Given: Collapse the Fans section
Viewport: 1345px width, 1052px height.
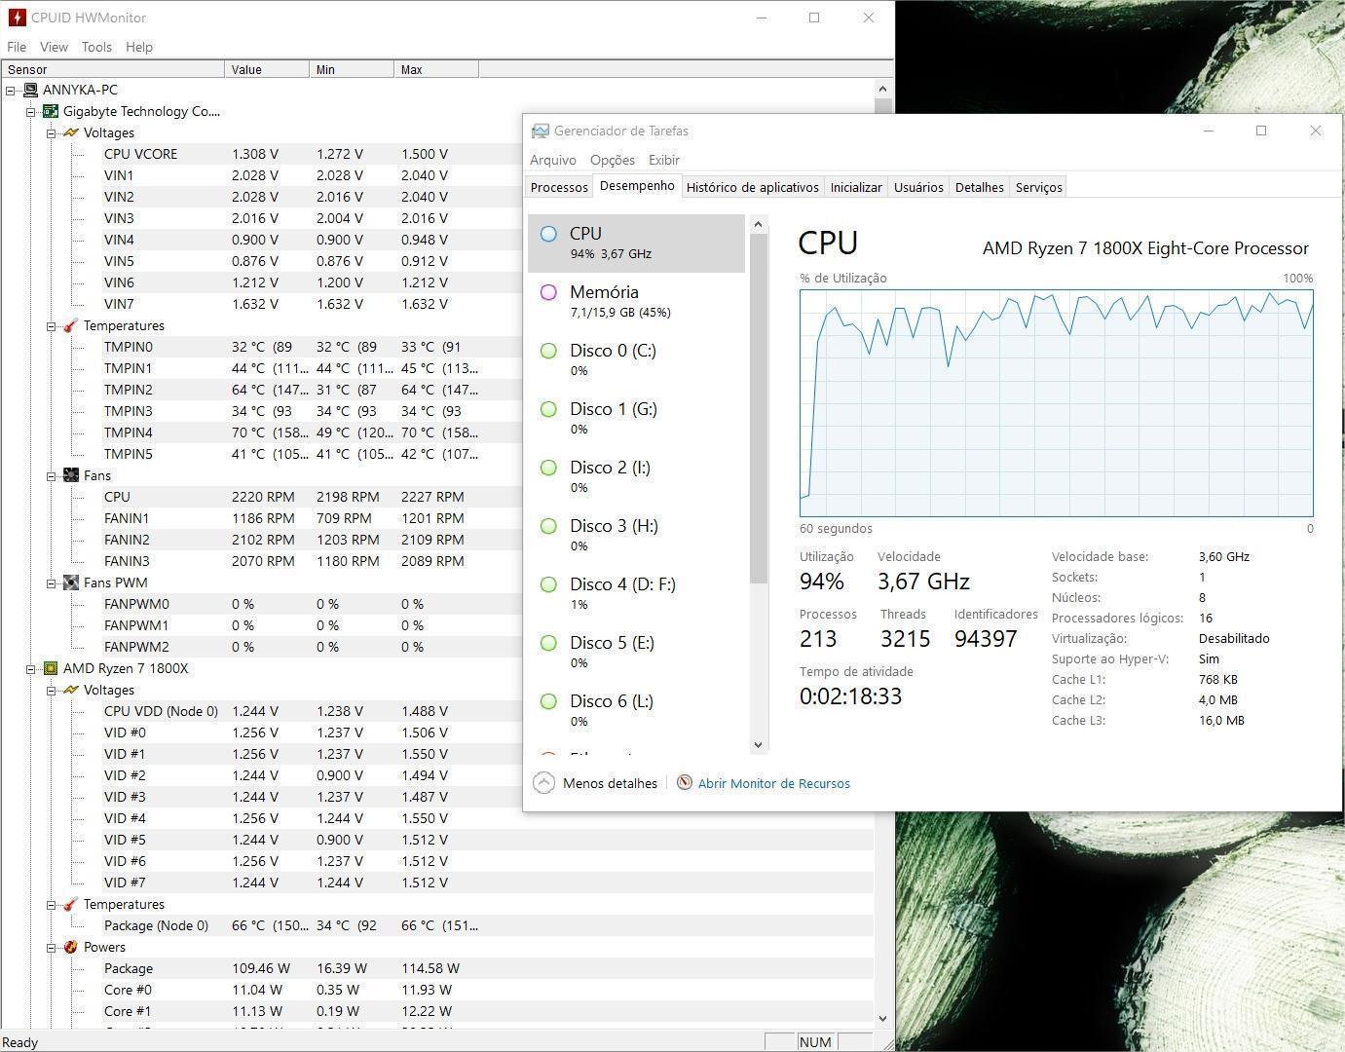Looking at the screenshot, I should coord(51,475).
